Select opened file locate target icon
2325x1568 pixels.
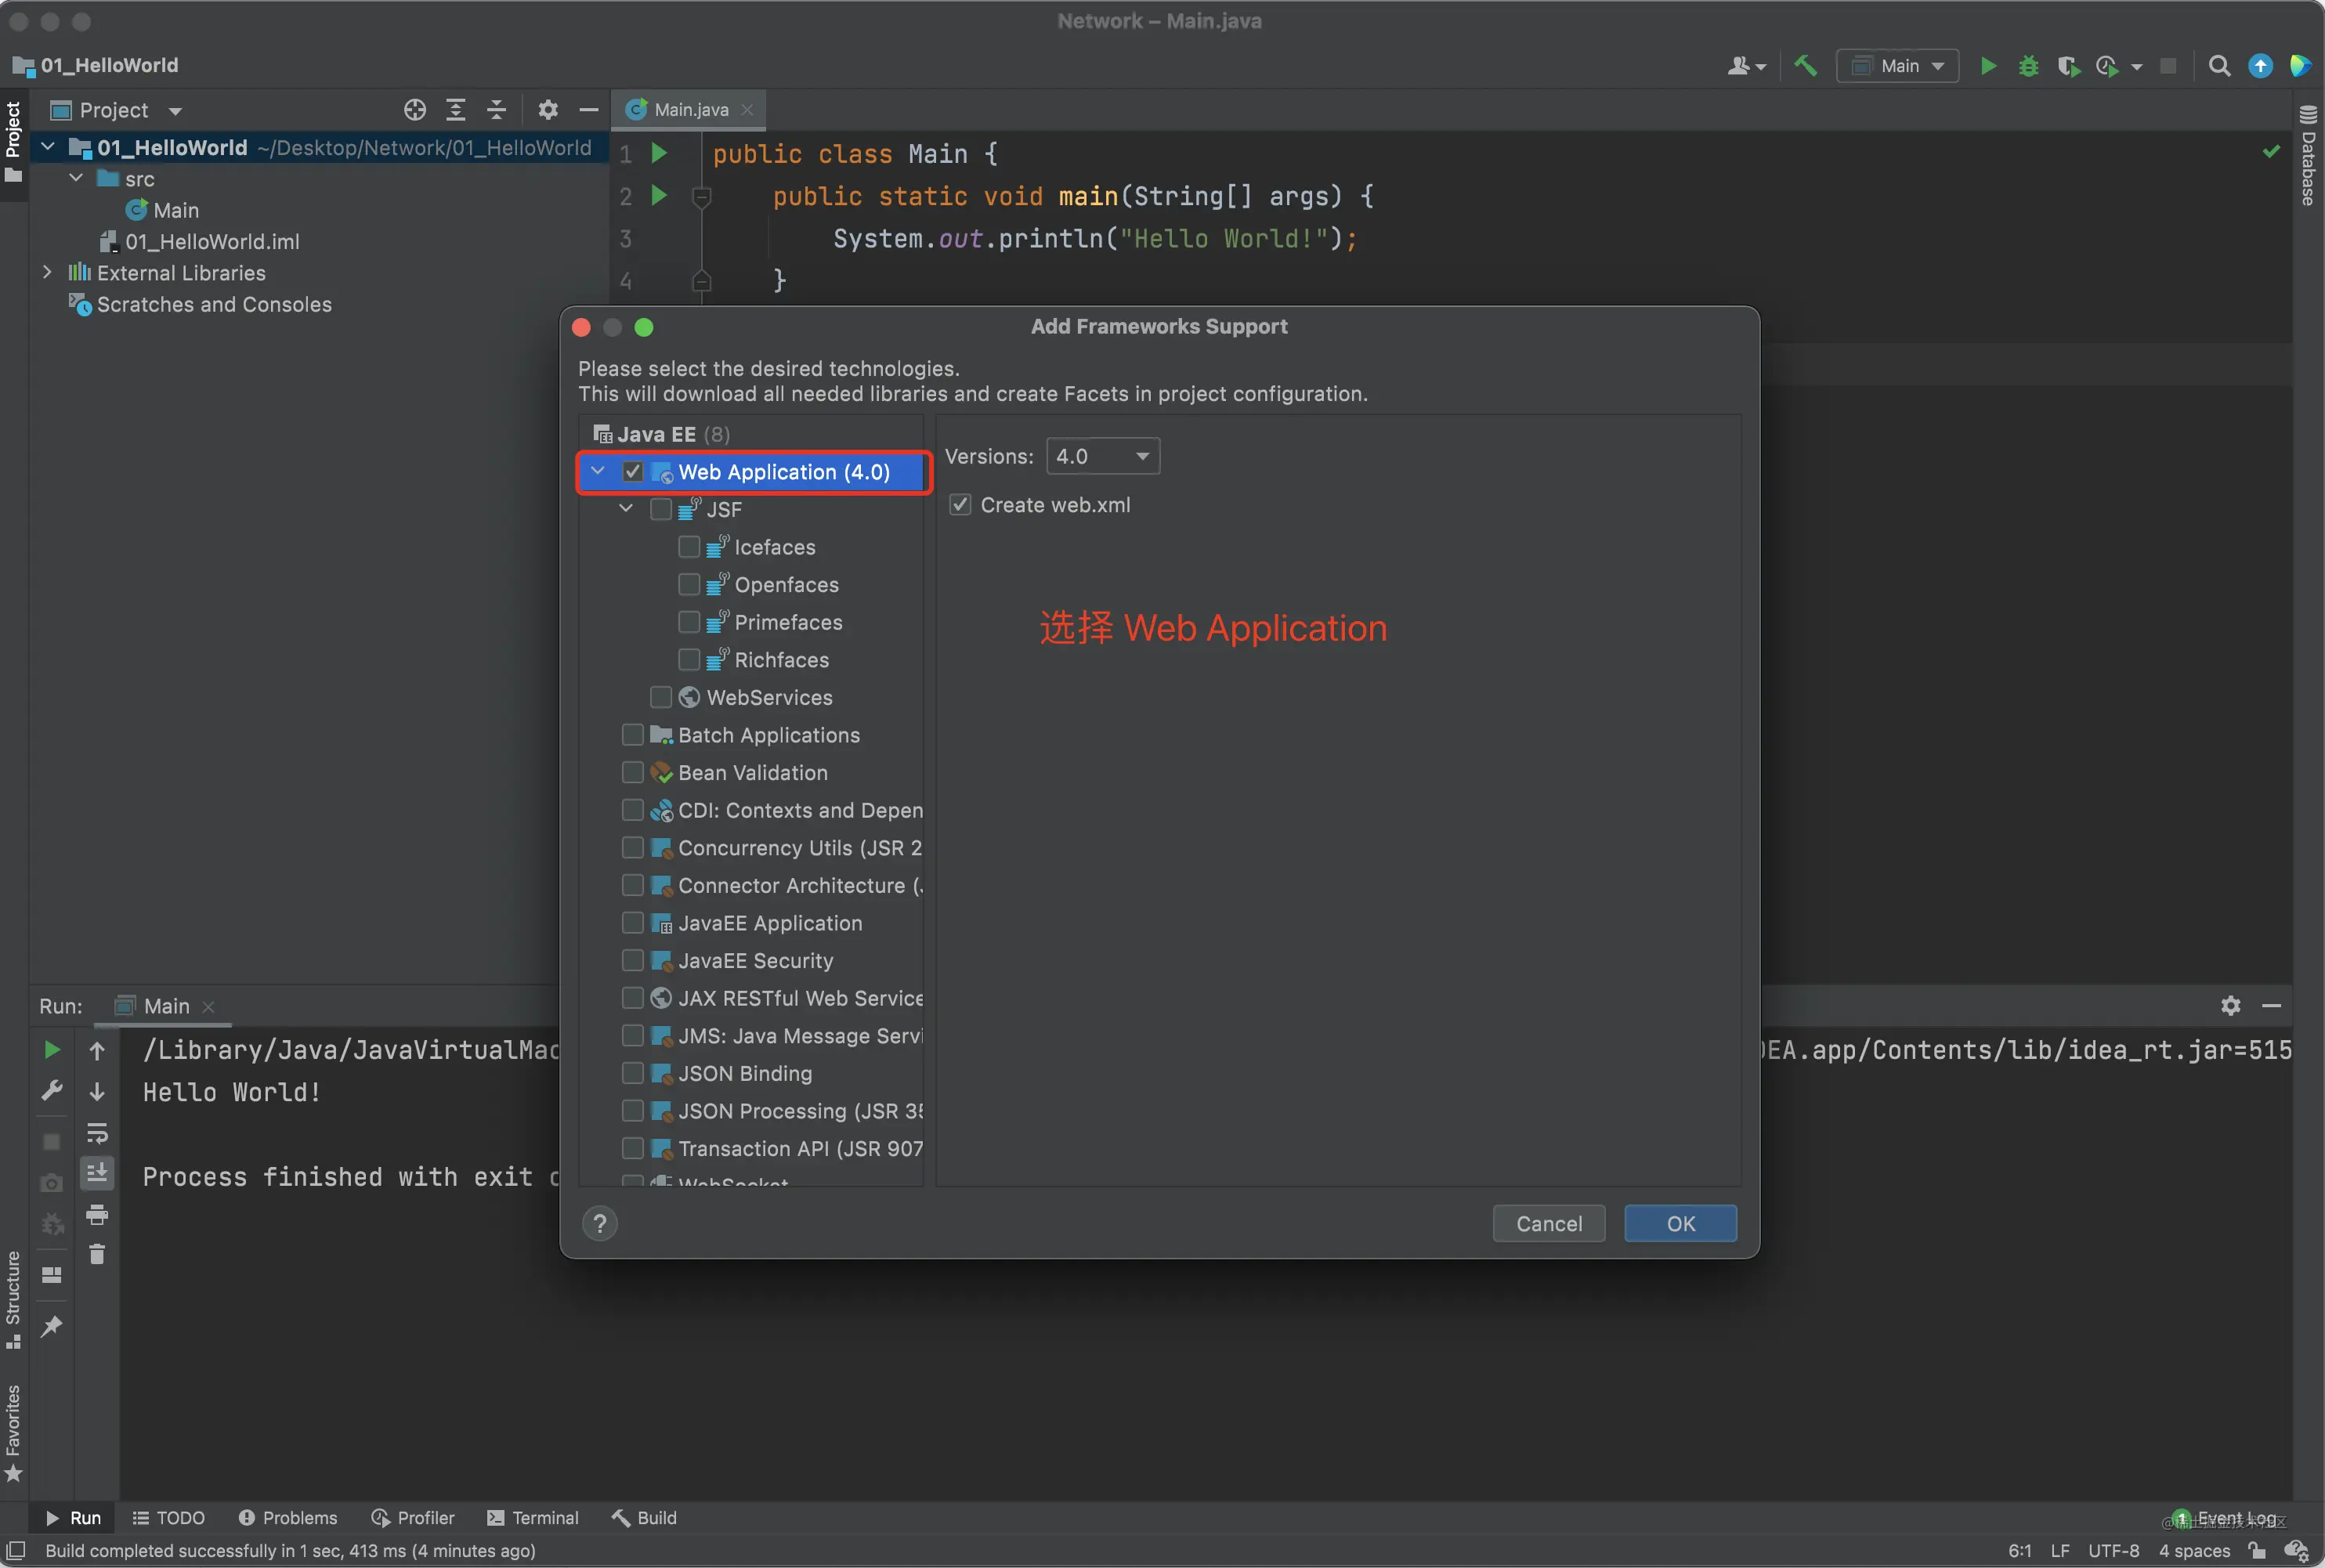point(414,110)
